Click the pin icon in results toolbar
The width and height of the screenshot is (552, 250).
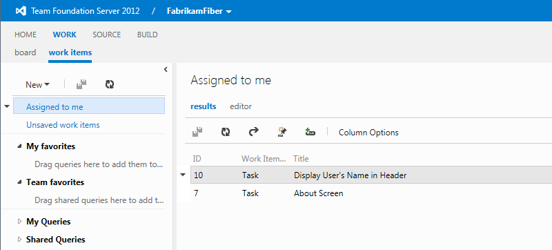tap(282, 132)
